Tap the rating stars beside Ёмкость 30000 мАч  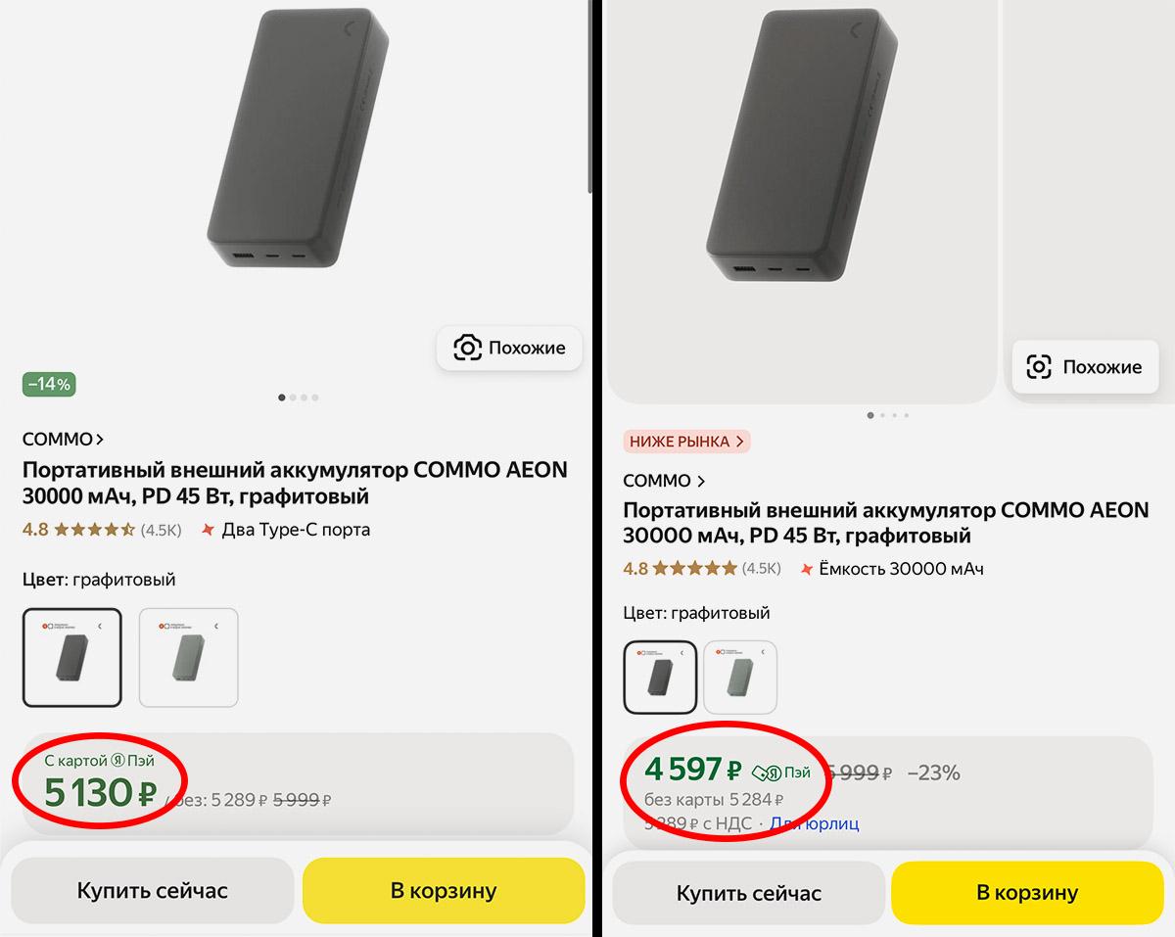click(694, 569)
